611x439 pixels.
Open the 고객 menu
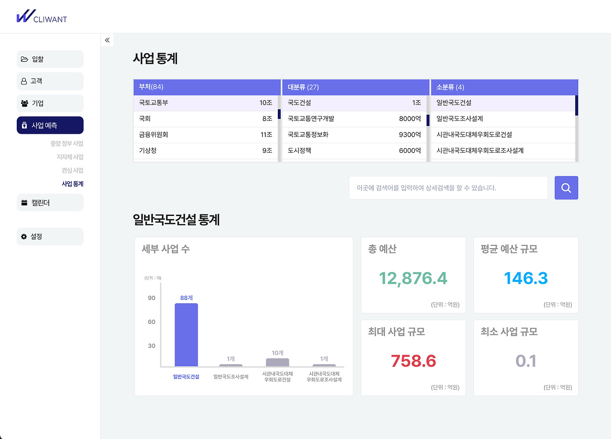coord(50,81)
